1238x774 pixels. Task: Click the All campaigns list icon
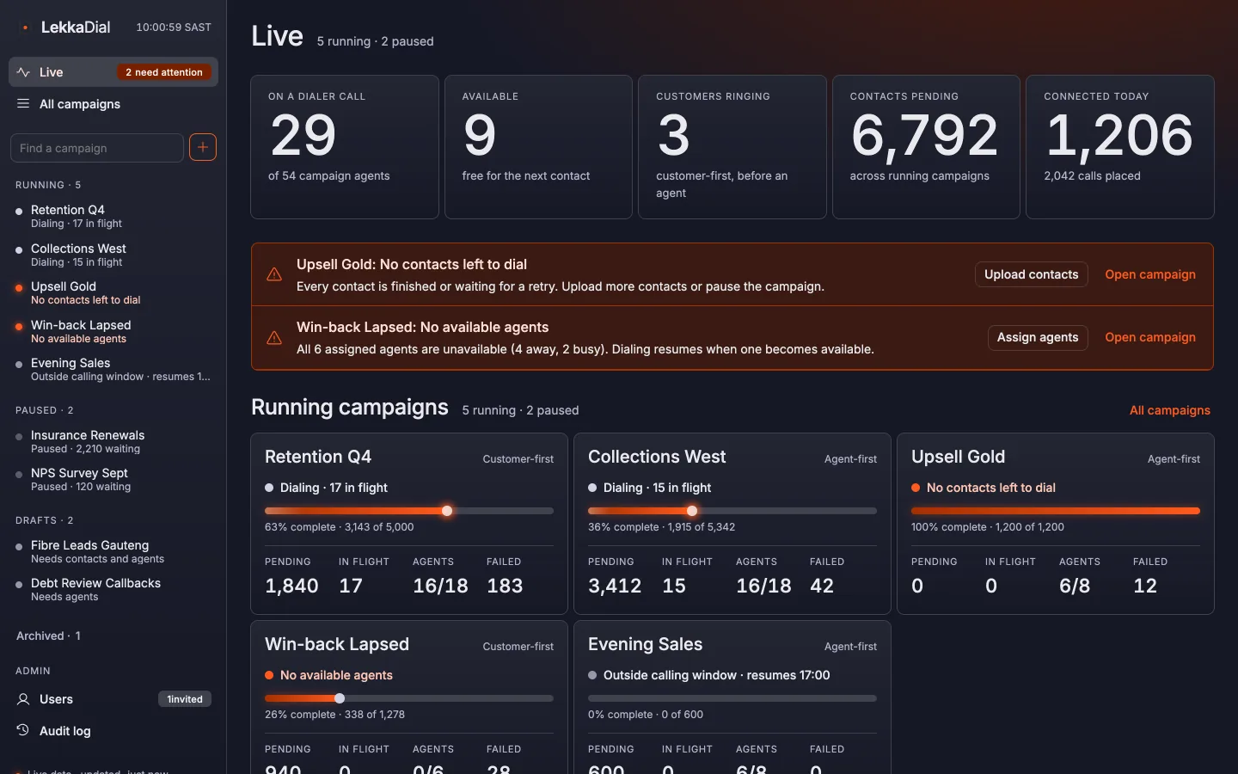click(23, 104)
